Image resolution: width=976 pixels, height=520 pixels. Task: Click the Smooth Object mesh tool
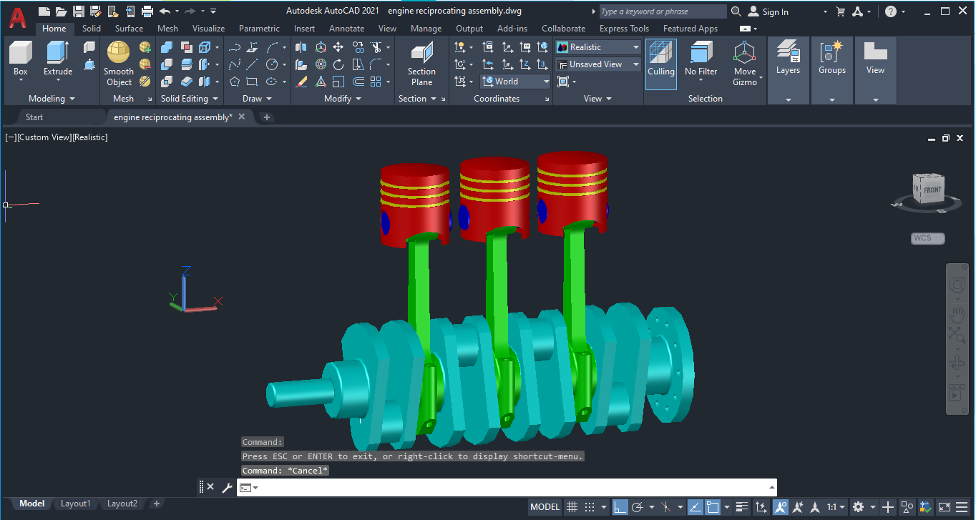(119, 64)
